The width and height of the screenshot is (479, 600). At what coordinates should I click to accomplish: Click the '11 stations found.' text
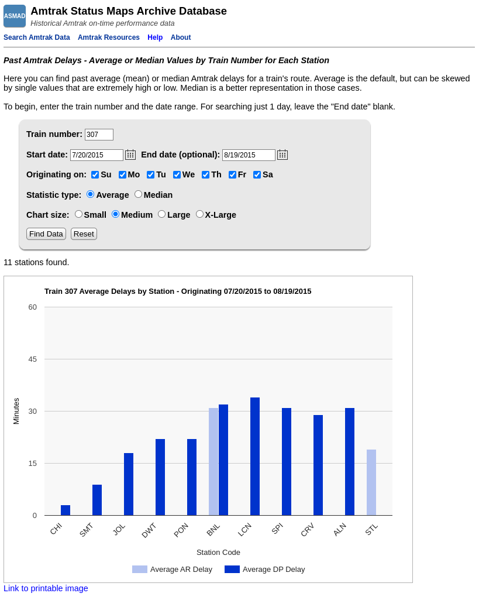click(x=36, y=262)
